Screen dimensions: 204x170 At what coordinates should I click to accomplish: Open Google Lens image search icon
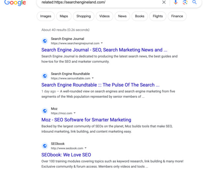pos(185,2)
